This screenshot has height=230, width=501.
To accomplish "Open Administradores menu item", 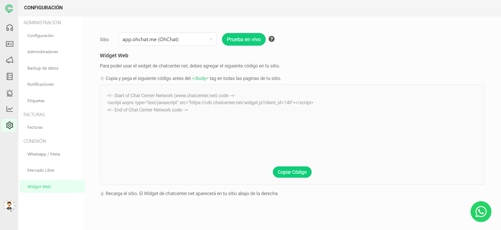I will (x=43, y=52).
